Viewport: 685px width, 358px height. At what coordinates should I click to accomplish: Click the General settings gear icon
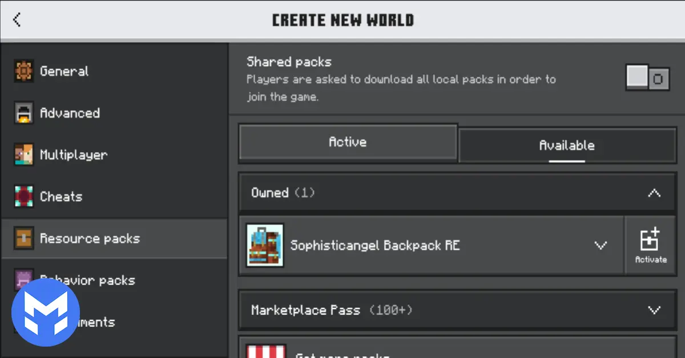click(23, 71)
